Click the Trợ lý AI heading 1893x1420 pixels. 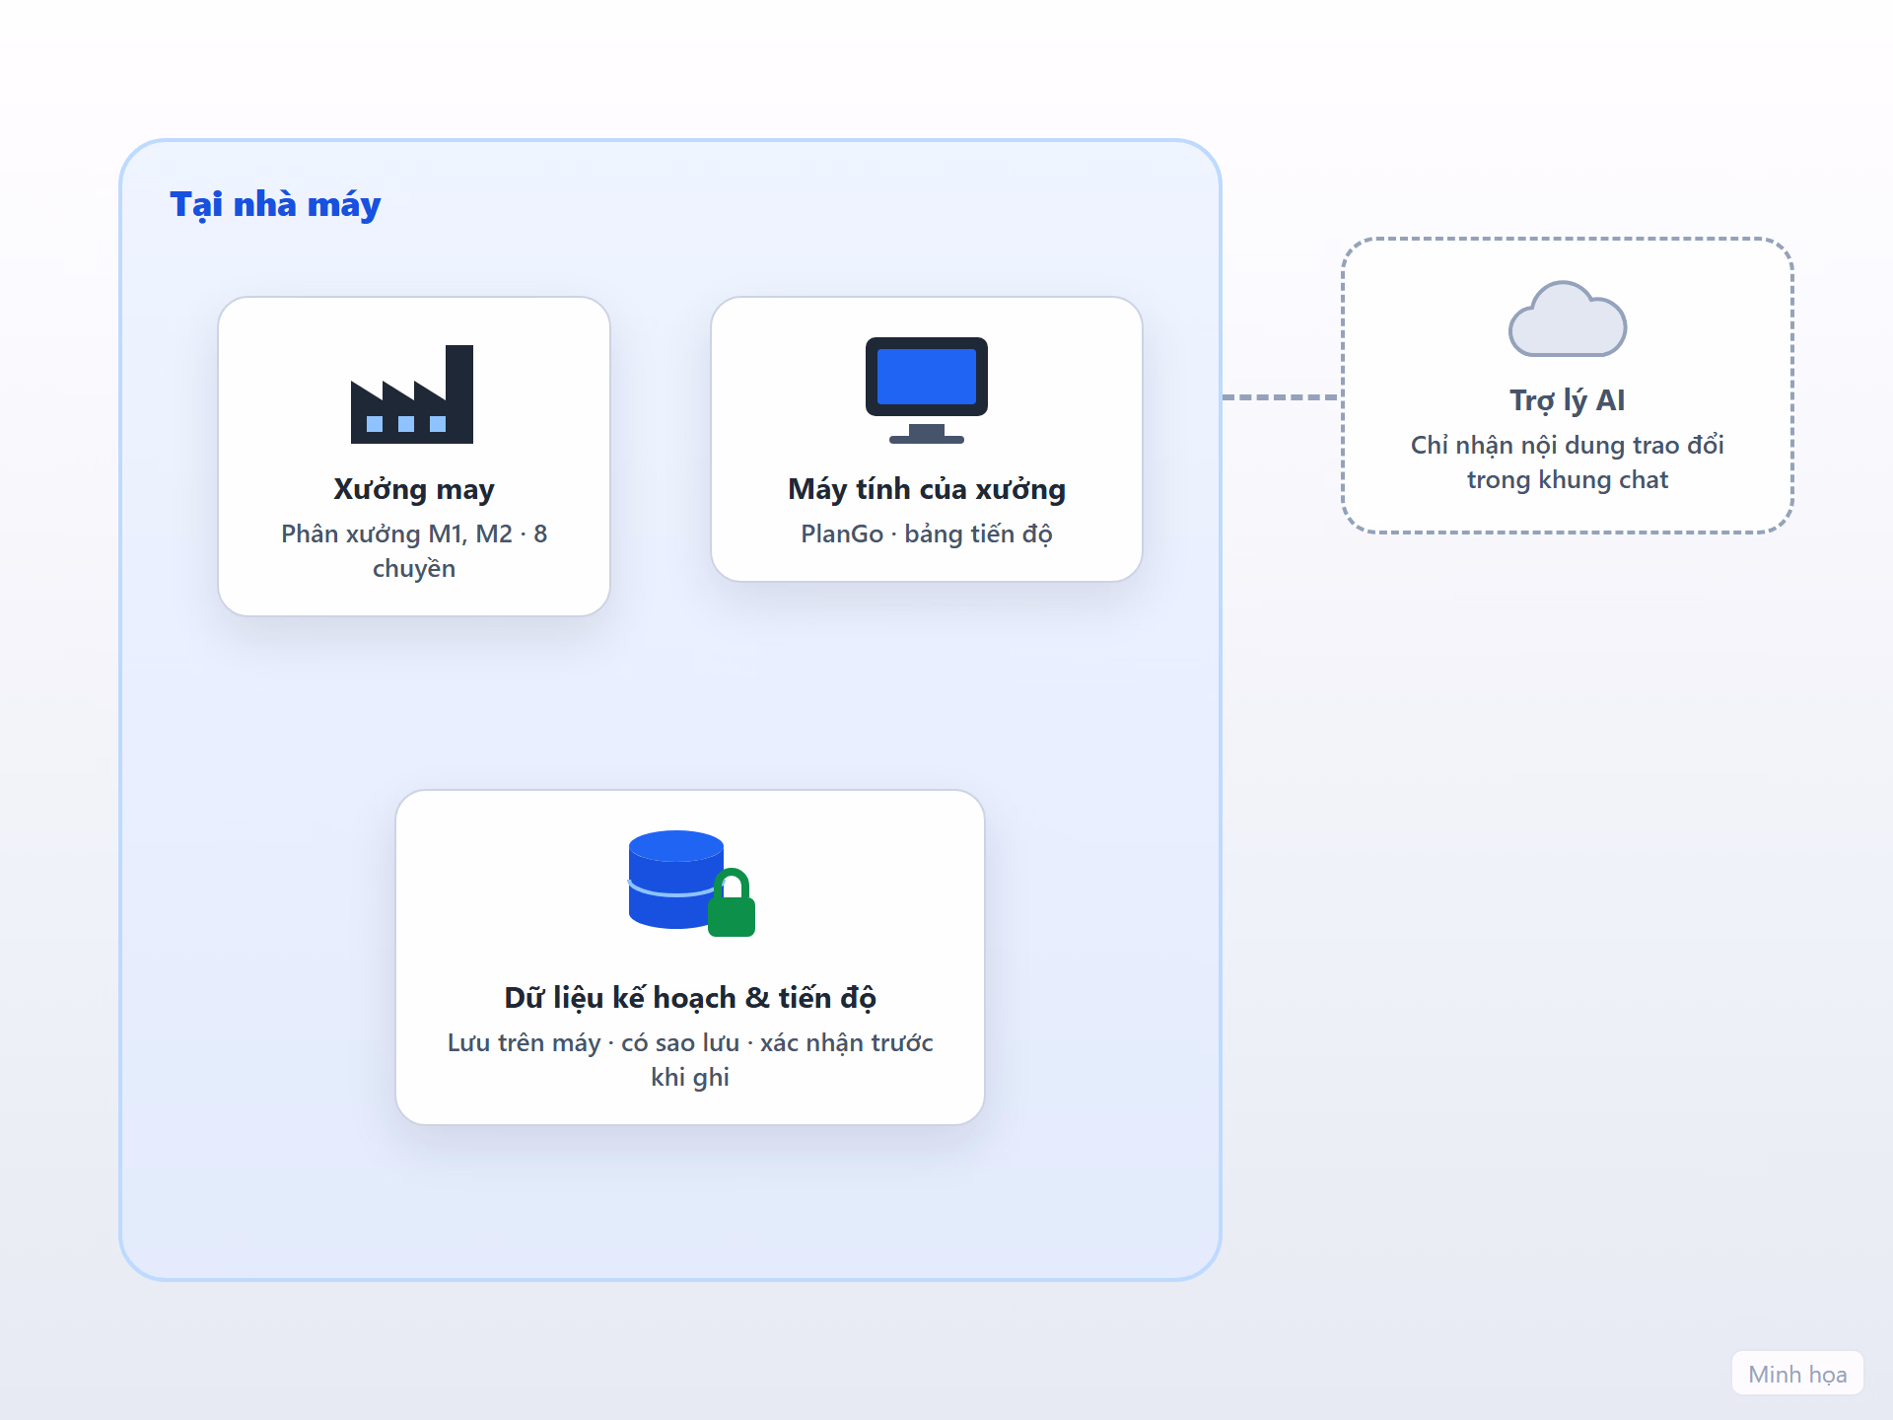1568,400
